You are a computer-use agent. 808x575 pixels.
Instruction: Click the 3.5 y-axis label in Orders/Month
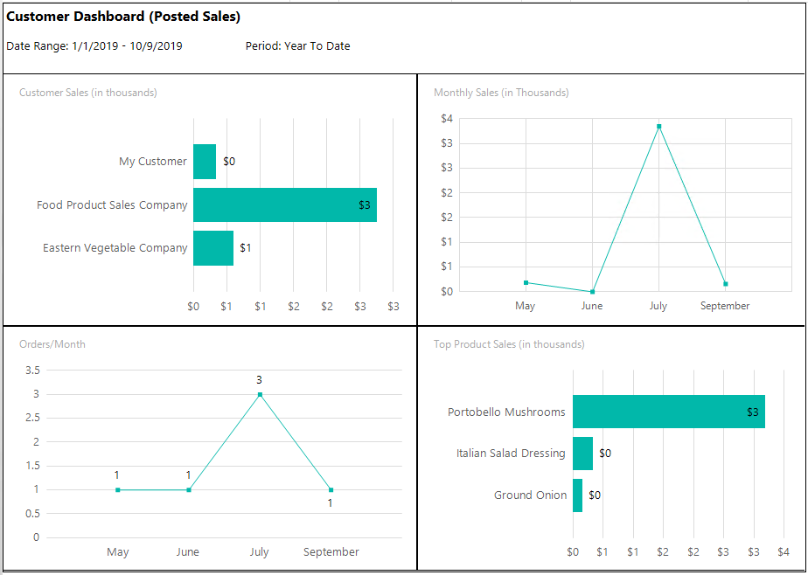(x=32, y=371)
